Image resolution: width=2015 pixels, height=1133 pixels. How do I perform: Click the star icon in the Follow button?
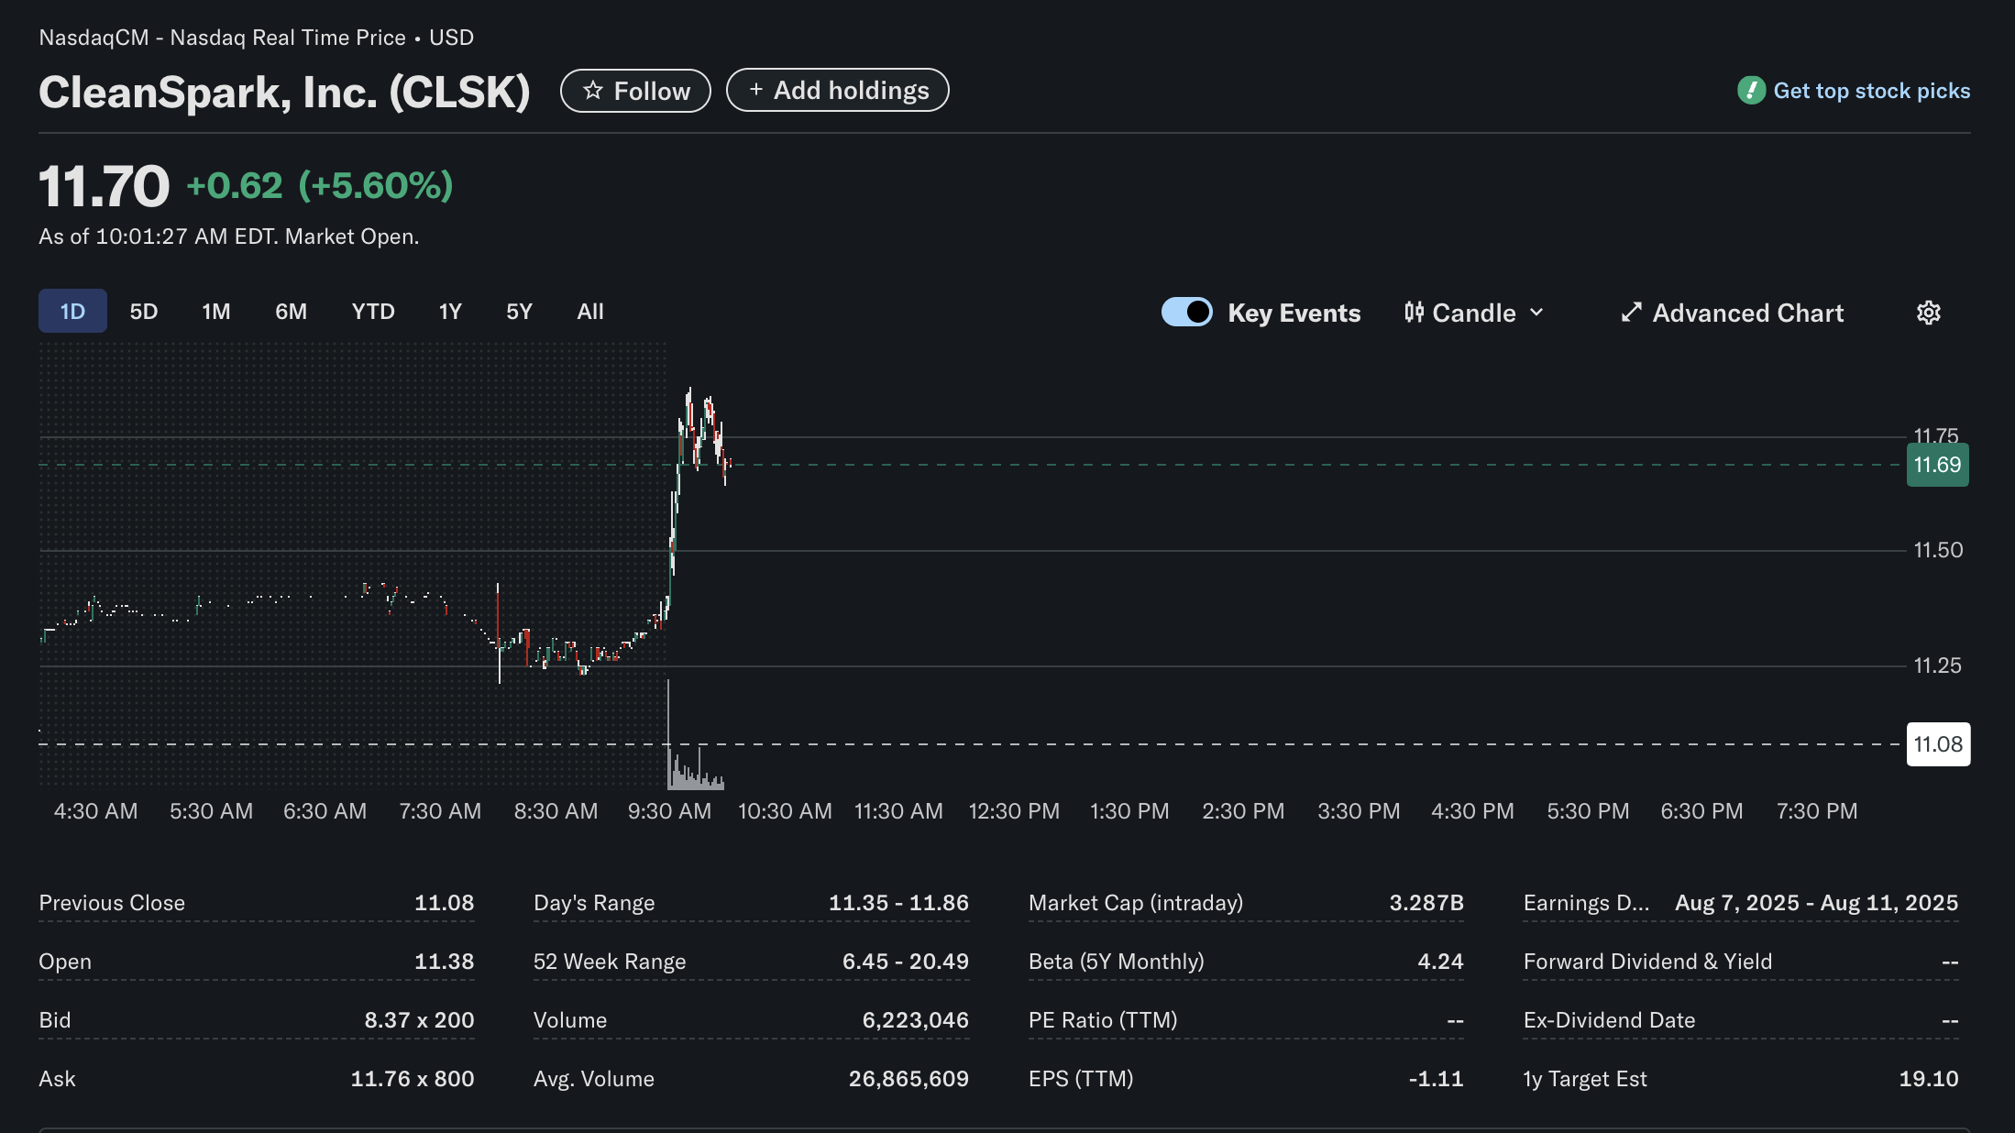coord(593,91)
